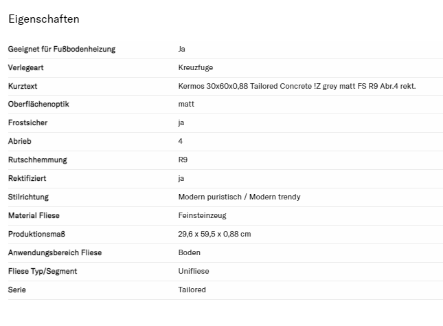
Task: Click the Tailored series value
Action: click(192, 290)
